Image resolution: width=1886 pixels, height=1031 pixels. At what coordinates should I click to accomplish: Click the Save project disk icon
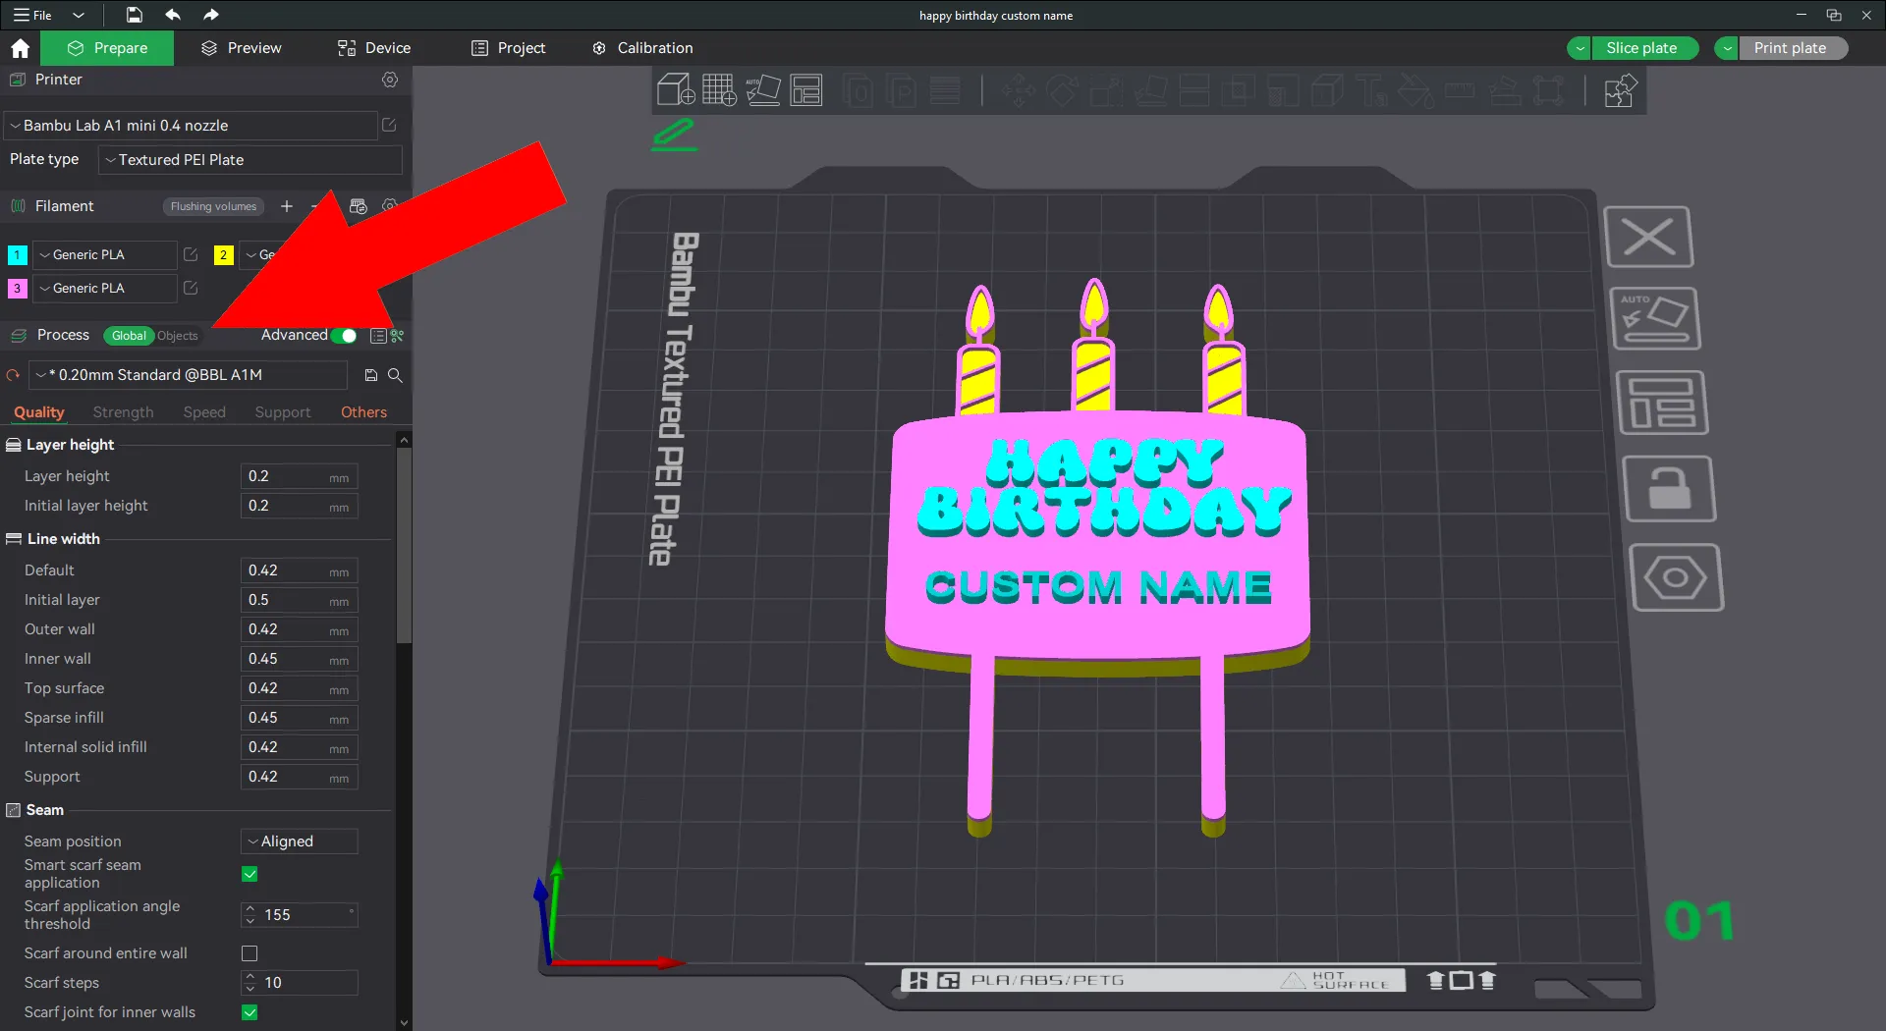pos(135,15)
